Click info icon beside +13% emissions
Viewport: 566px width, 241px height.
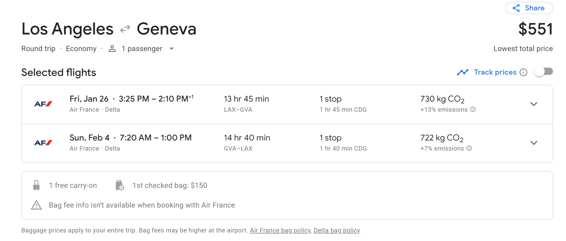473,109
